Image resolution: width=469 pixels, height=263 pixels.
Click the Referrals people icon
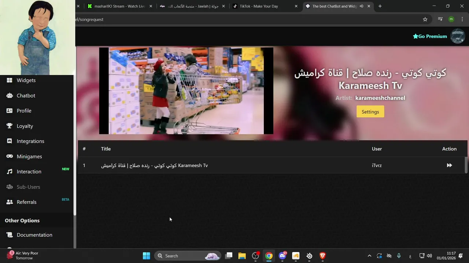pyautogui.click(x=10, y=202)
